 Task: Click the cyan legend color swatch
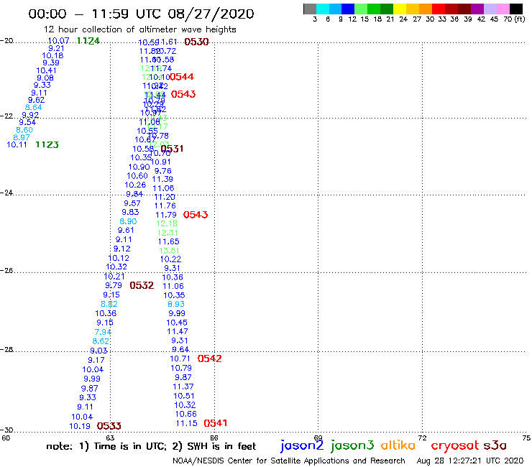323,9
